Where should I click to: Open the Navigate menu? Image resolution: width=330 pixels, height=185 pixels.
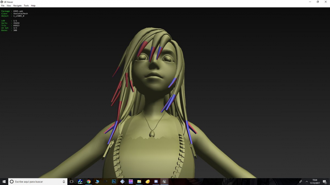[17, 6]
